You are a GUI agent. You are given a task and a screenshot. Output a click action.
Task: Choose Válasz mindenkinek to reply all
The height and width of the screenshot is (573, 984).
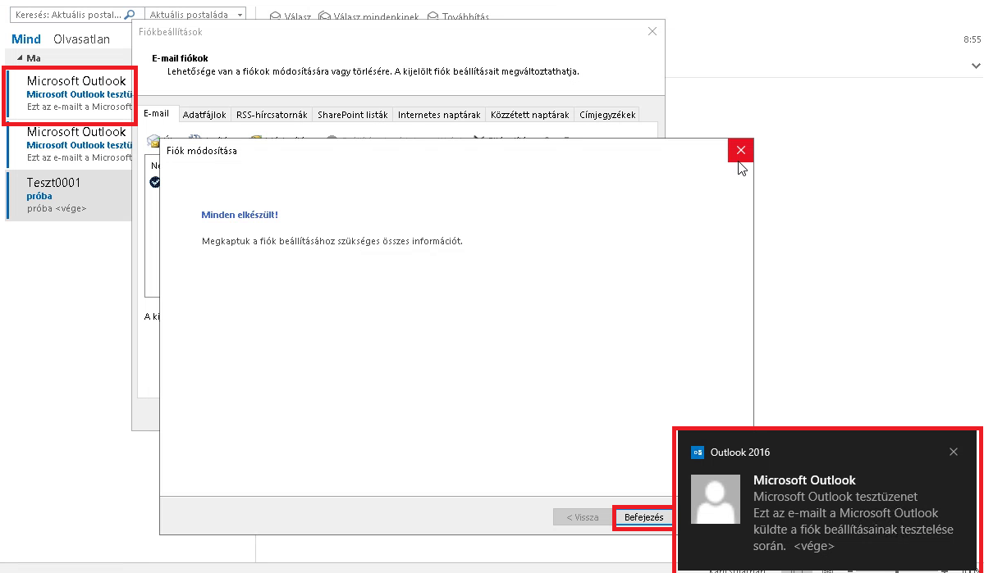(368, 17)
